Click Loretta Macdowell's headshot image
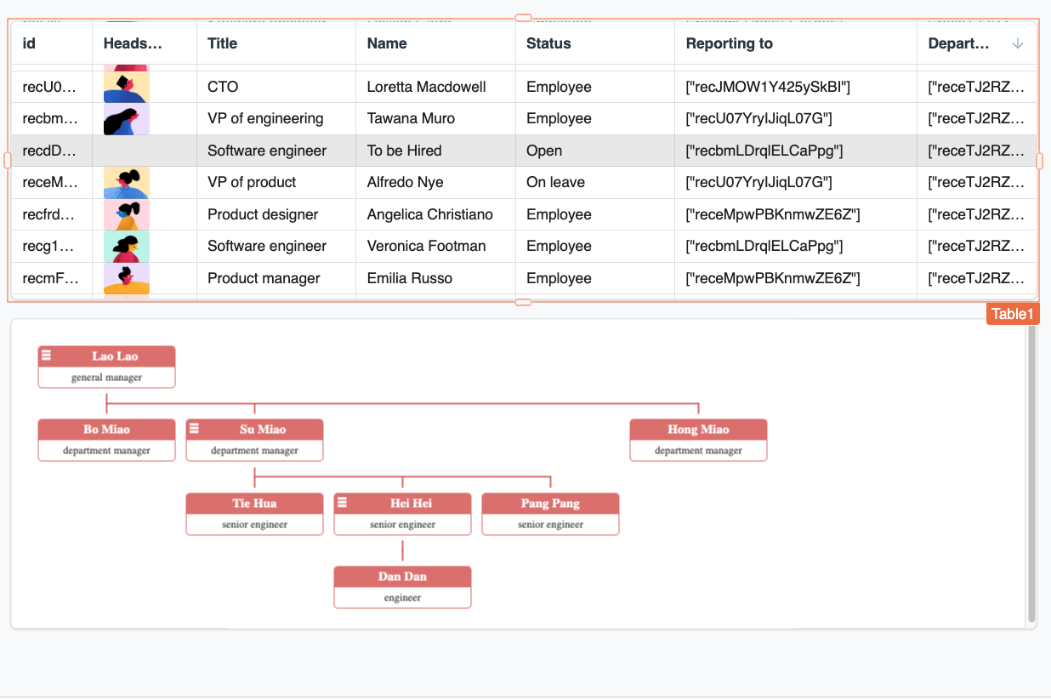The width and height of the screenshot is (1051, 700). click(x=126, y=87)
